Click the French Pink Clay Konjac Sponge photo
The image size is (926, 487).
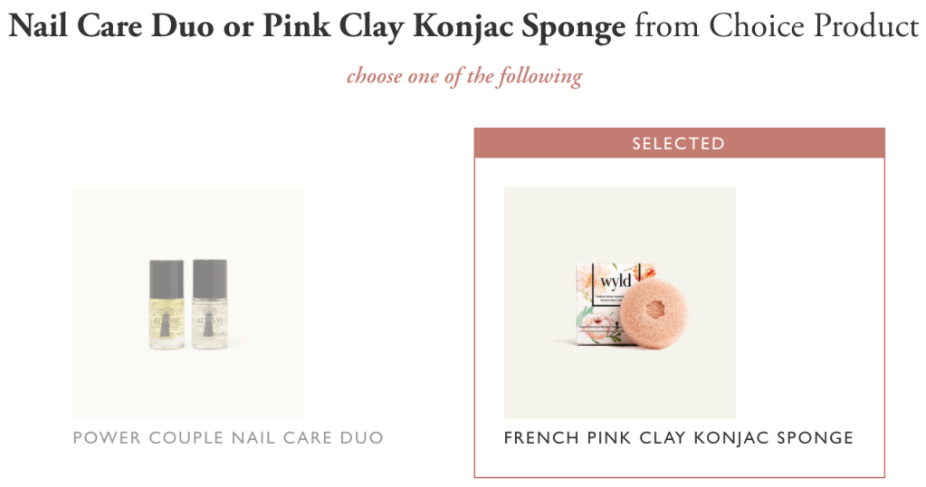619,226
